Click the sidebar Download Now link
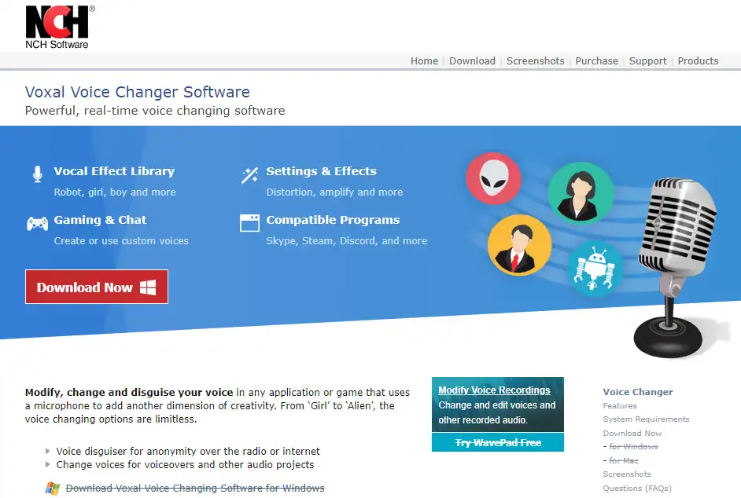The height and width of the screenshot is (498, 741). click(x=632, y=433)
